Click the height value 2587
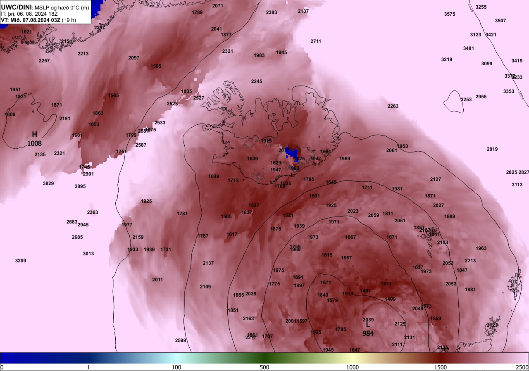 tap(141, 145)
